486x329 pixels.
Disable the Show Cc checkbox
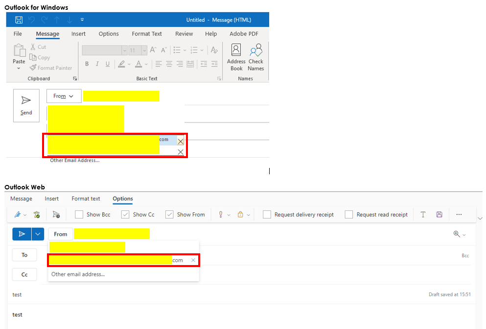(x=124, y=214)
